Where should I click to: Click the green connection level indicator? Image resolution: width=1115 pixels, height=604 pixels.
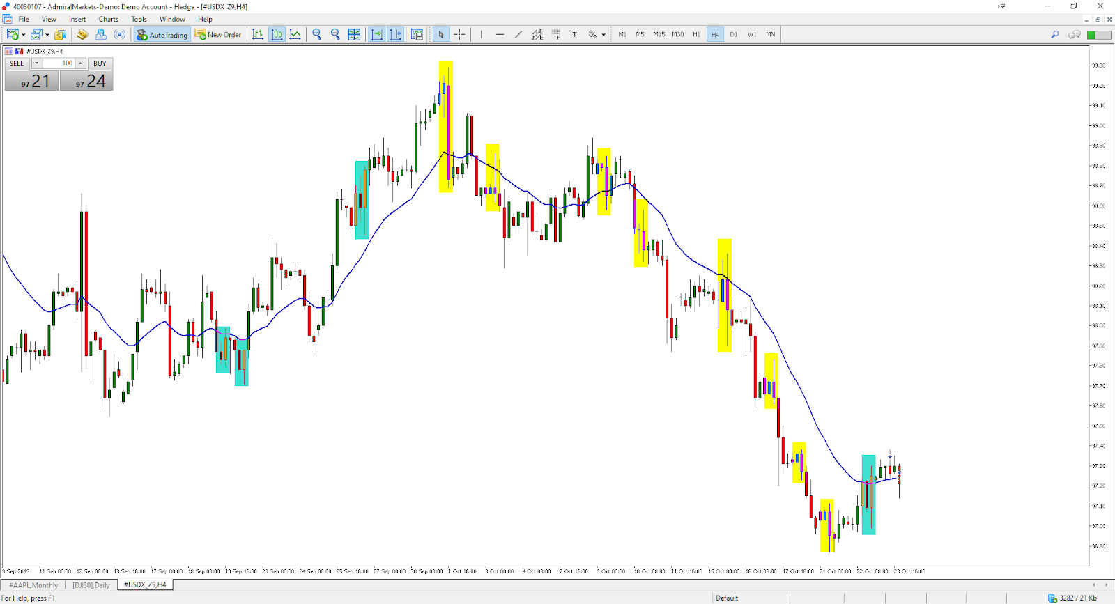coord(1099,34)
